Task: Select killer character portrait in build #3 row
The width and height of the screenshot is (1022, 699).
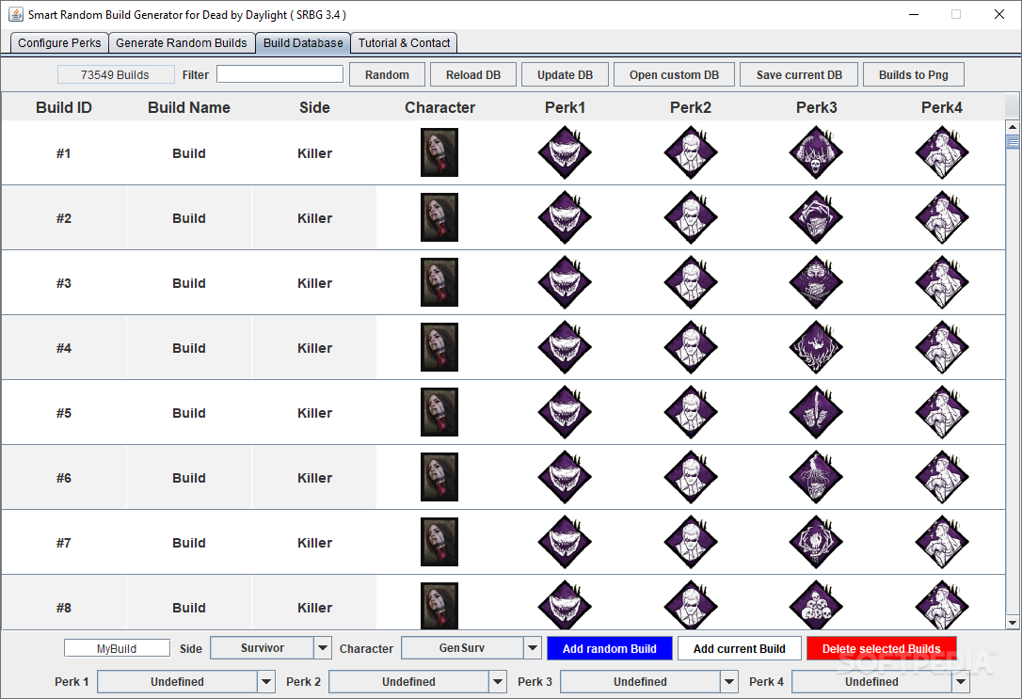Action: click(439, 282)
